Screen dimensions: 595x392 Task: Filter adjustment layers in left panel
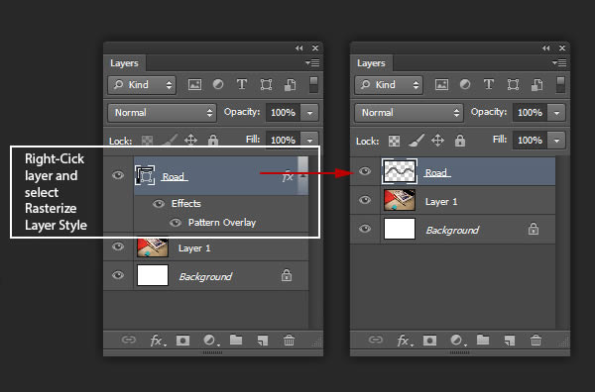218,84
